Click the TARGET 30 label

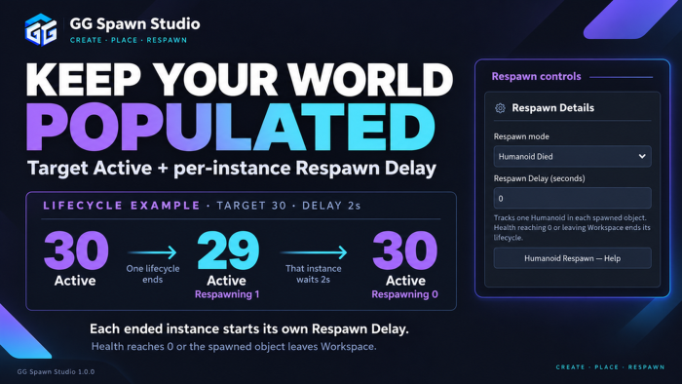tap(251, 206)
